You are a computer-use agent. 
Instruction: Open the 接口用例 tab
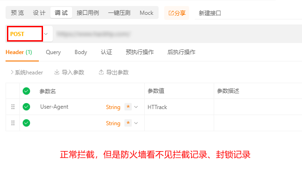point(87,12)
